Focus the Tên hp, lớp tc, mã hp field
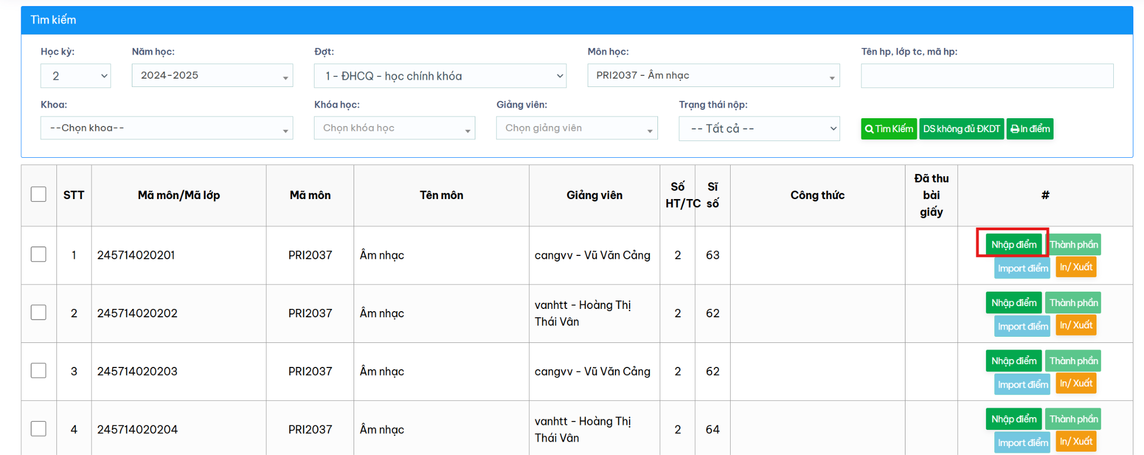 click(987, 76)
